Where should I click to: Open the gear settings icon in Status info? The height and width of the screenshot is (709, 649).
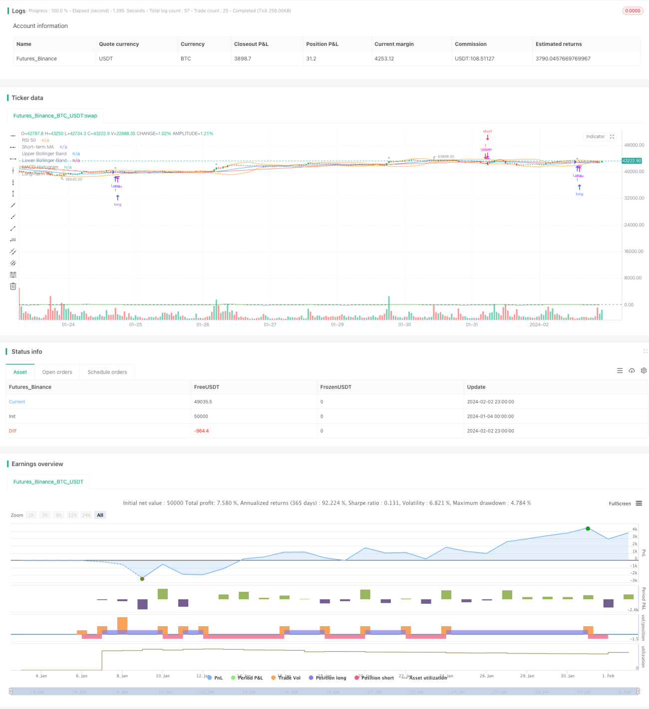pyautogui.click(x=644, y=371)
